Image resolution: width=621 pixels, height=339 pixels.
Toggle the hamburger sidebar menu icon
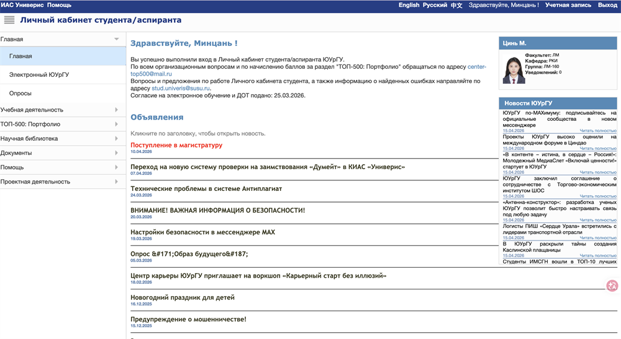(9, 20)
